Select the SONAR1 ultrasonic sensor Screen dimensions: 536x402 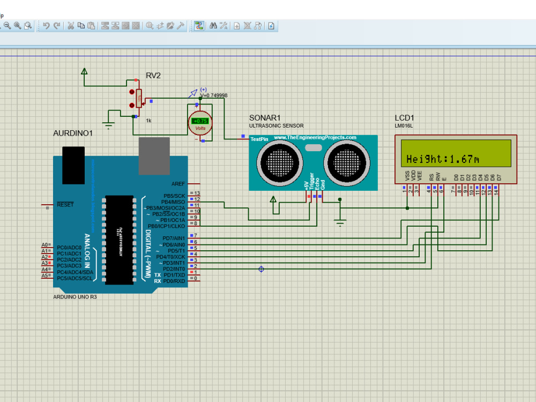point(314,161)
